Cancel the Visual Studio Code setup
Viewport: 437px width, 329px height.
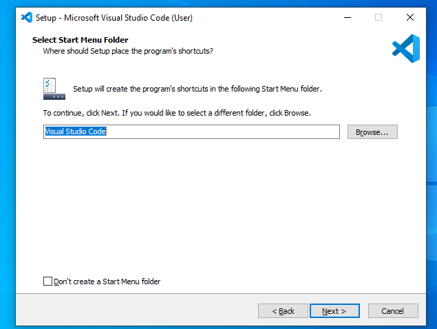(x=393, y=311)
